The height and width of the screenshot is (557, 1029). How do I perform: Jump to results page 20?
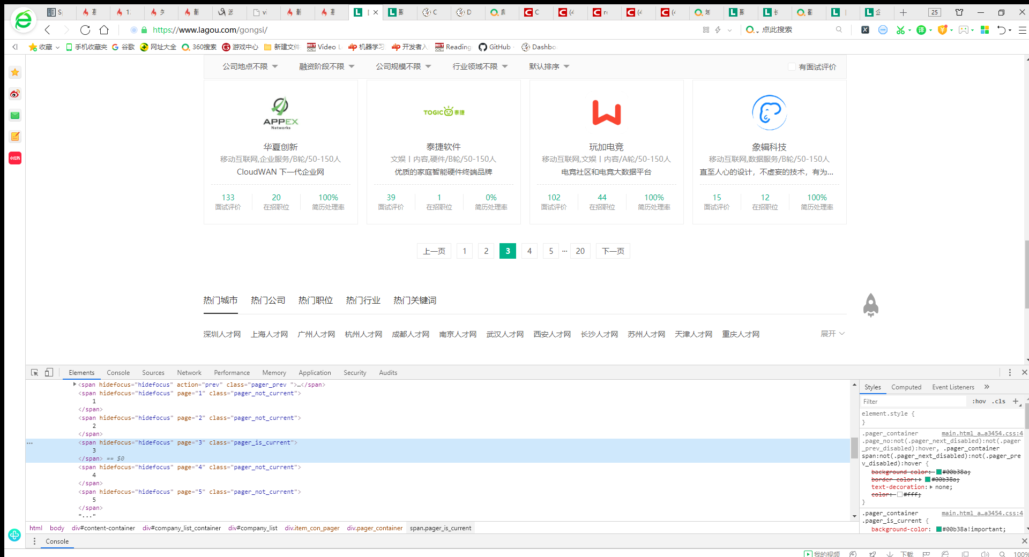580,251
